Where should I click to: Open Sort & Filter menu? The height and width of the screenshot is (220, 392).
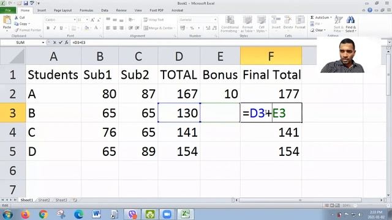coord(338,24)
